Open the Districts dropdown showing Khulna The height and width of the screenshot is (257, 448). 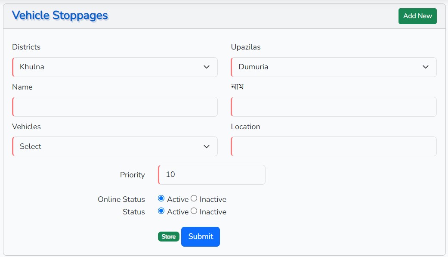coord(114,67)
